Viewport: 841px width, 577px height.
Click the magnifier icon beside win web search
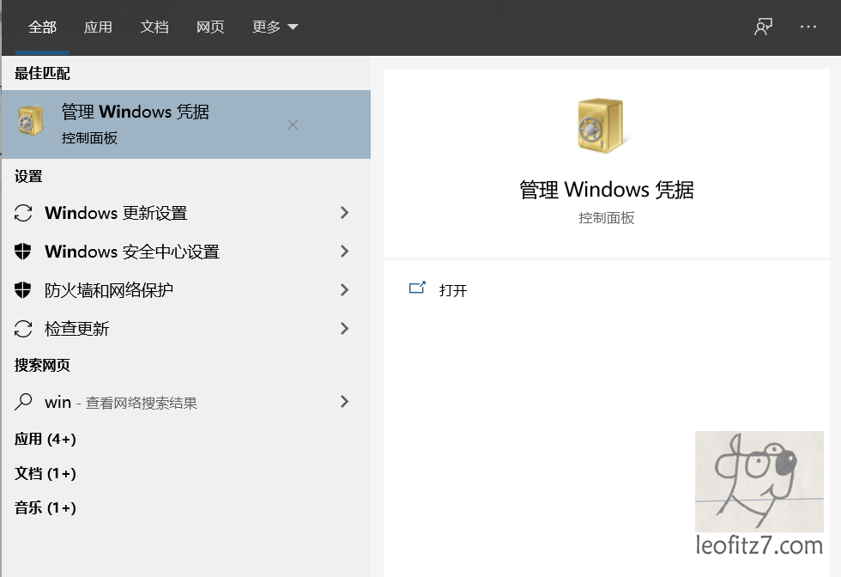(23, 402)
